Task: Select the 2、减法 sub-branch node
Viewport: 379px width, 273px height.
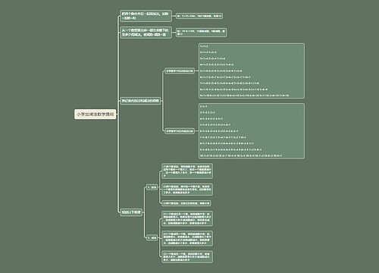Action: click(x=152, y=237)
